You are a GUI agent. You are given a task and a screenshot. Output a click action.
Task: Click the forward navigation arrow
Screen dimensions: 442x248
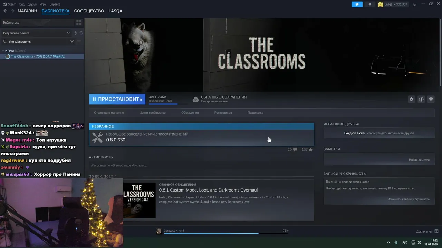point(13,11)
